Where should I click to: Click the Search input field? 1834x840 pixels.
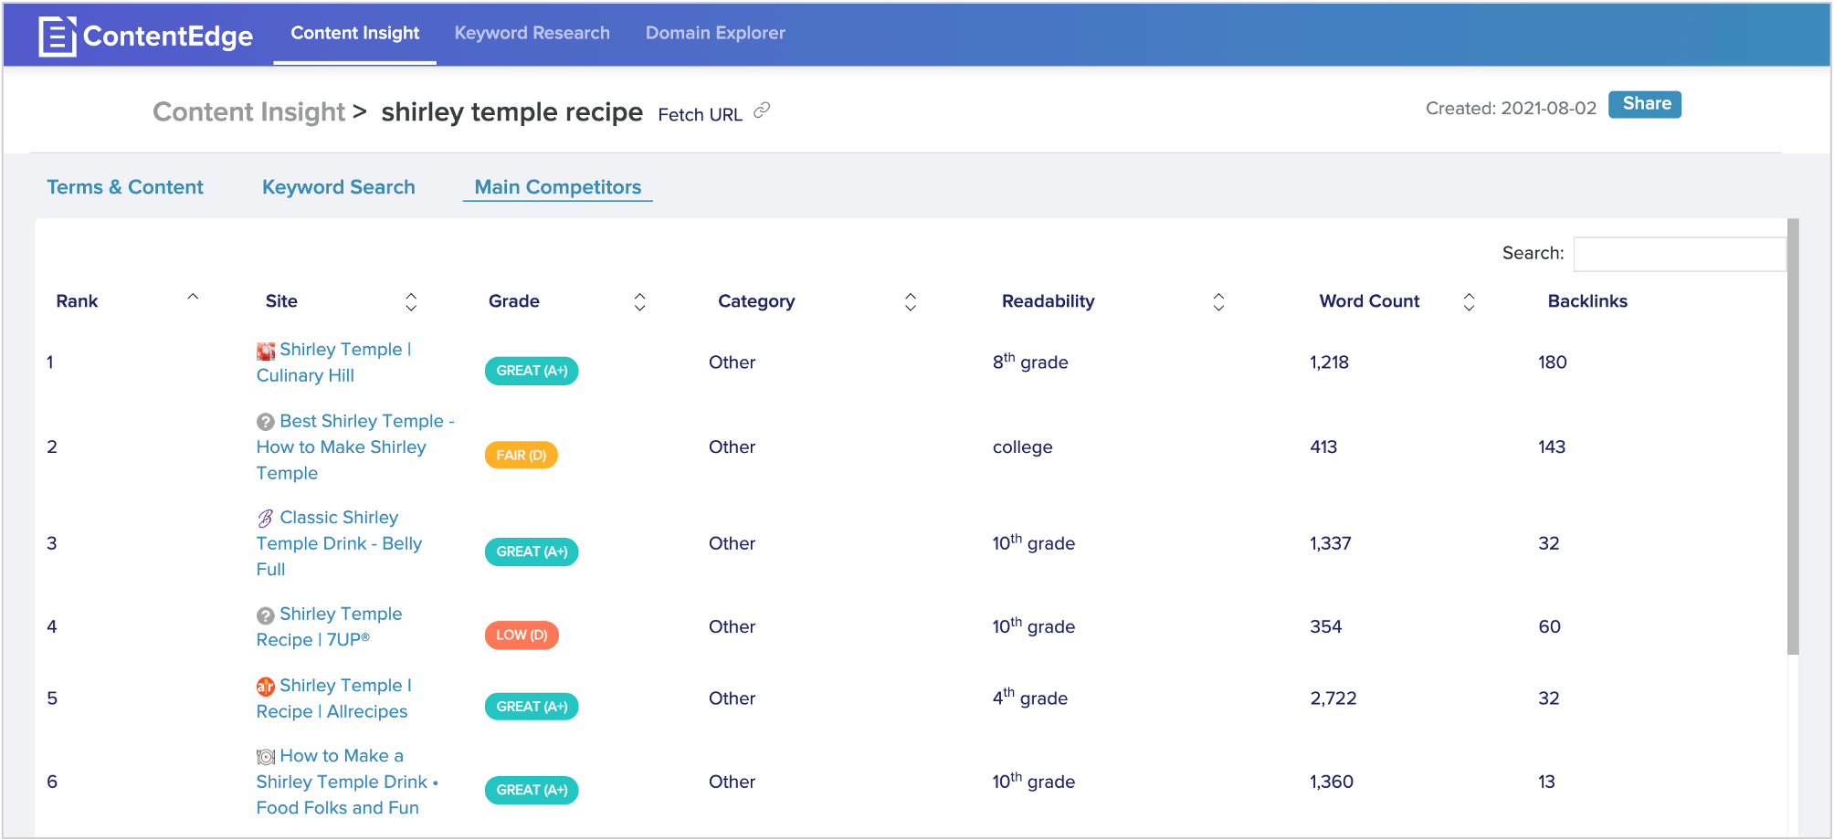point(1679,254)
